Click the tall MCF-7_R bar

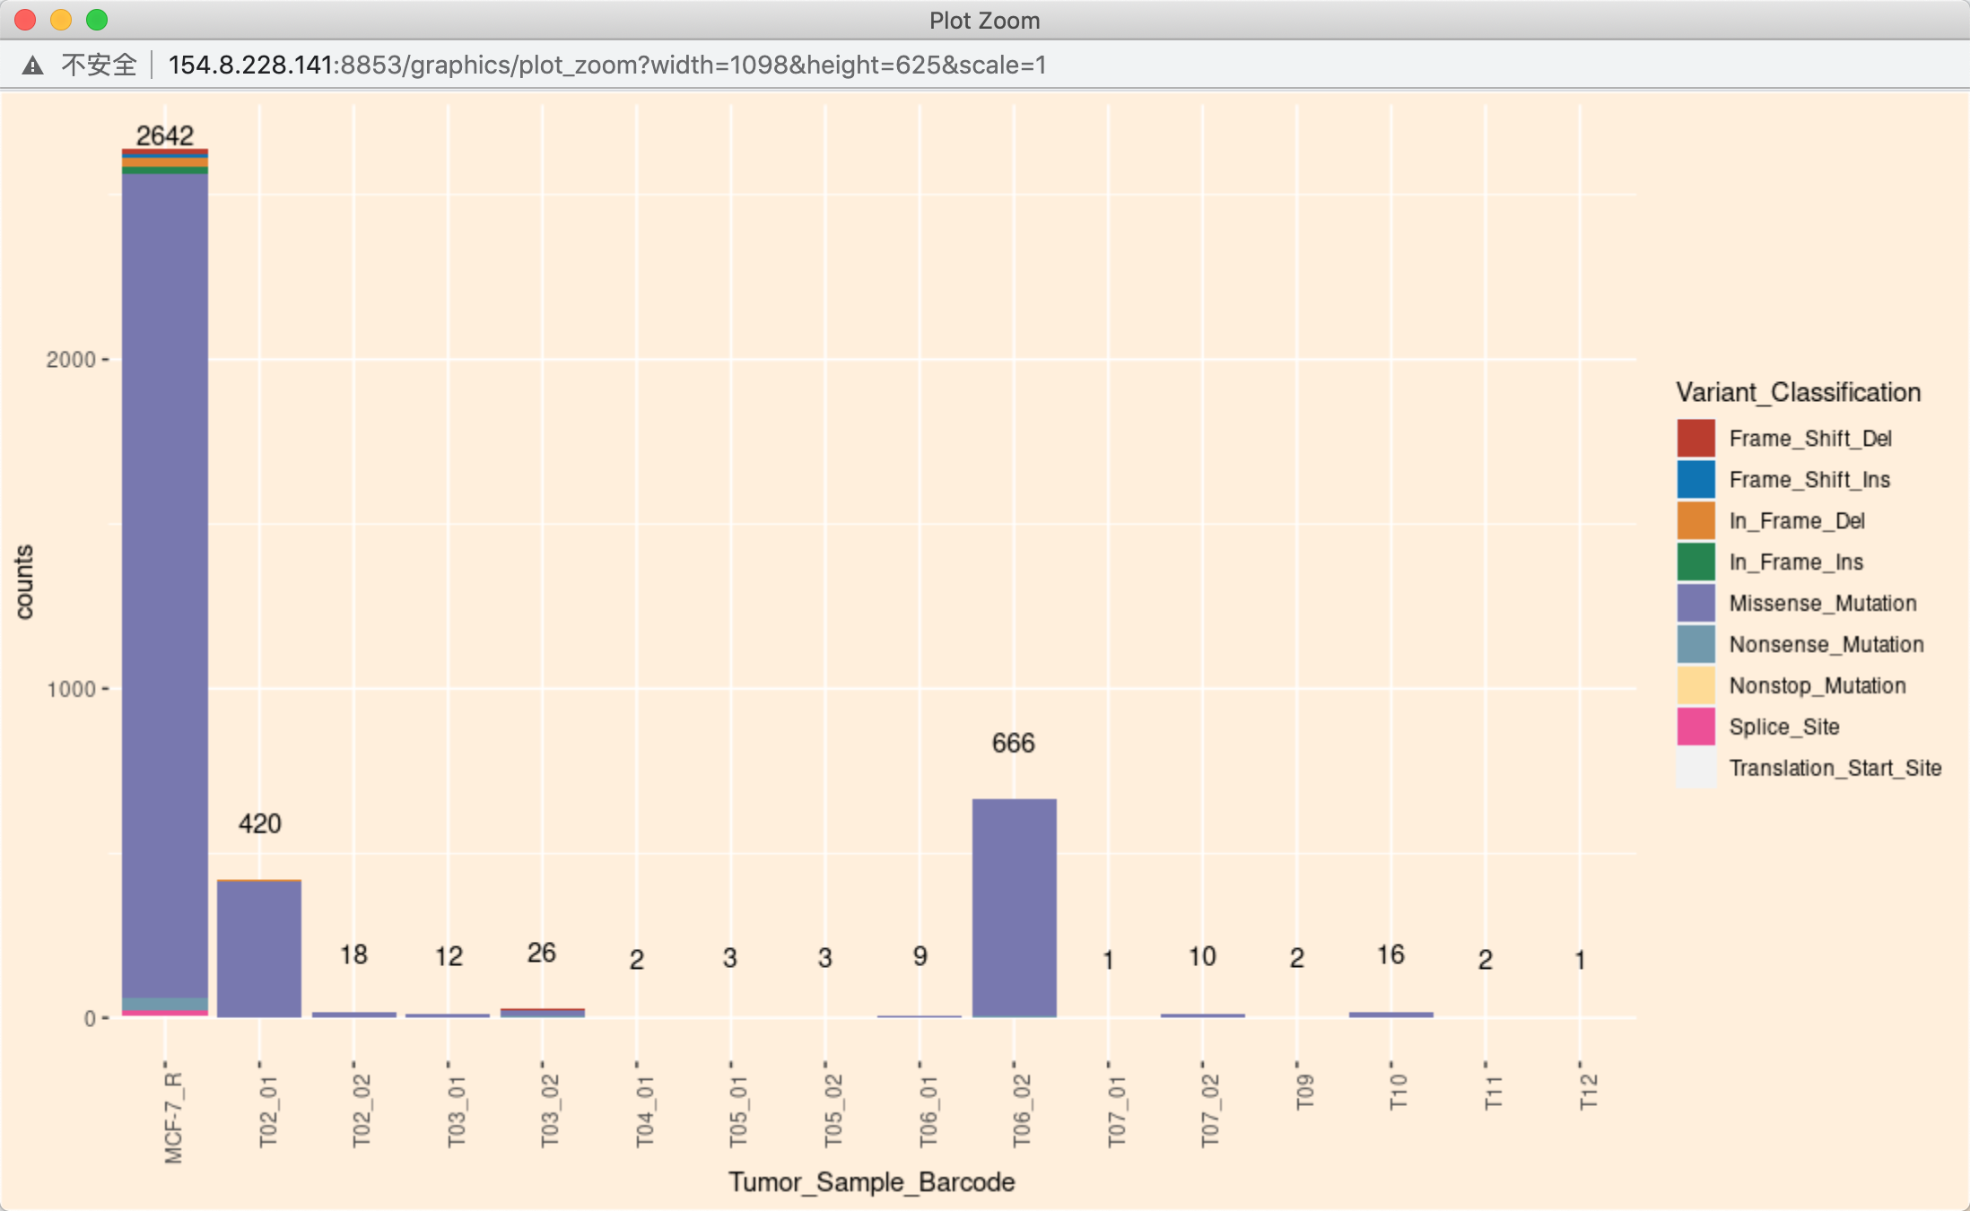pos(165,583)
